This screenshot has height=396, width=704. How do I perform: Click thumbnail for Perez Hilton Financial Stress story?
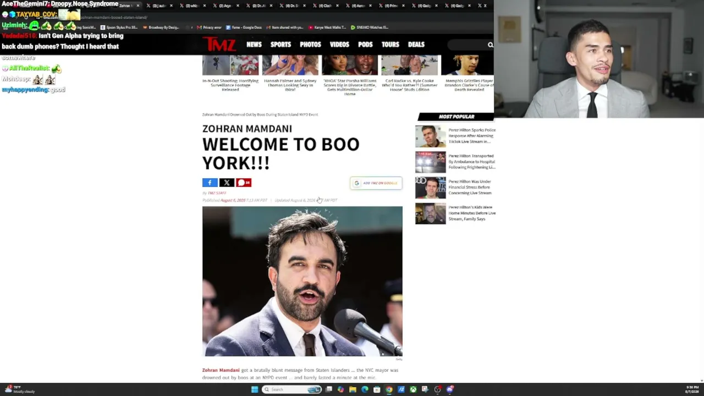[x=431, y=188]
